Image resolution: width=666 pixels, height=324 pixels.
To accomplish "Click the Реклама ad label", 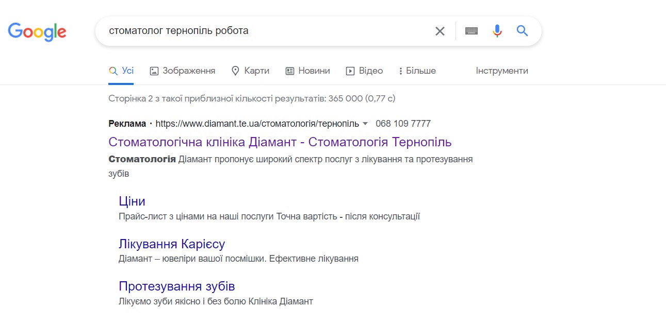I will 127,124.
